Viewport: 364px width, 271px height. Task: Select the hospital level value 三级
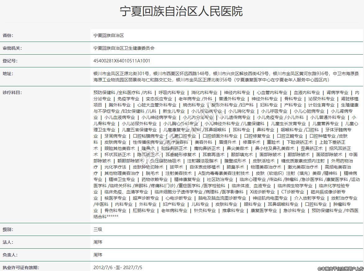(98, 230)
